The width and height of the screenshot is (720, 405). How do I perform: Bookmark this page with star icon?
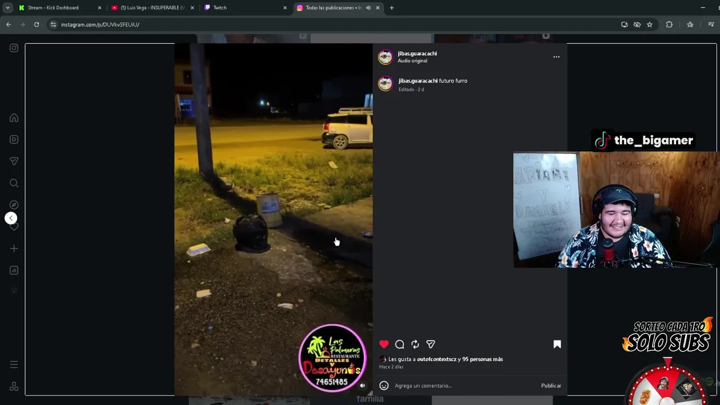650,24
